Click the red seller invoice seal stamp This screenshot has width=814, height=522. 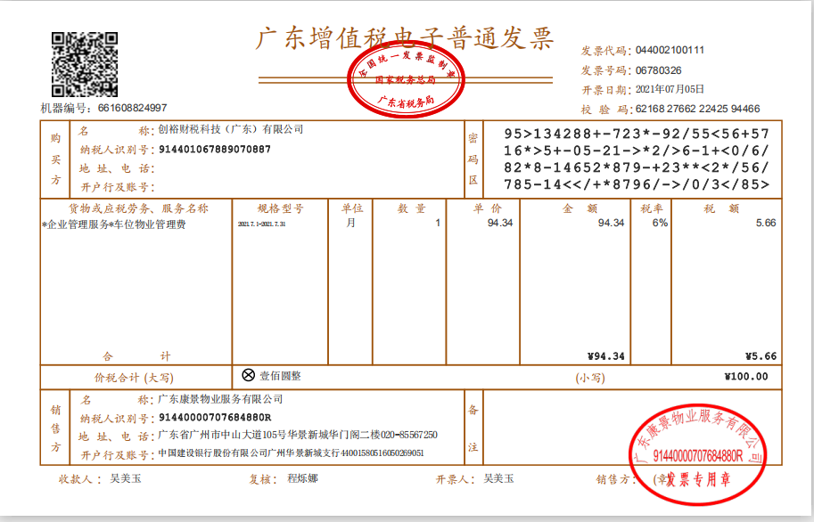tap(698, 454)
